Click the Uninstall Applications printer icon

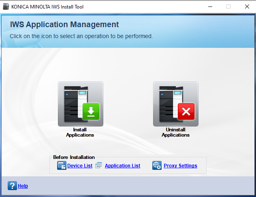coord(176,104)
